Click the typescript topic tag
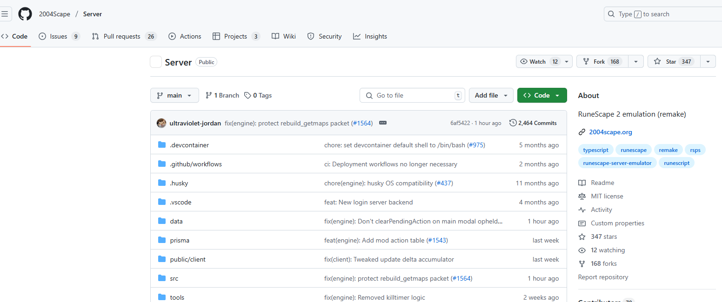This screenshot has height=302, width=722. [595, 150]
